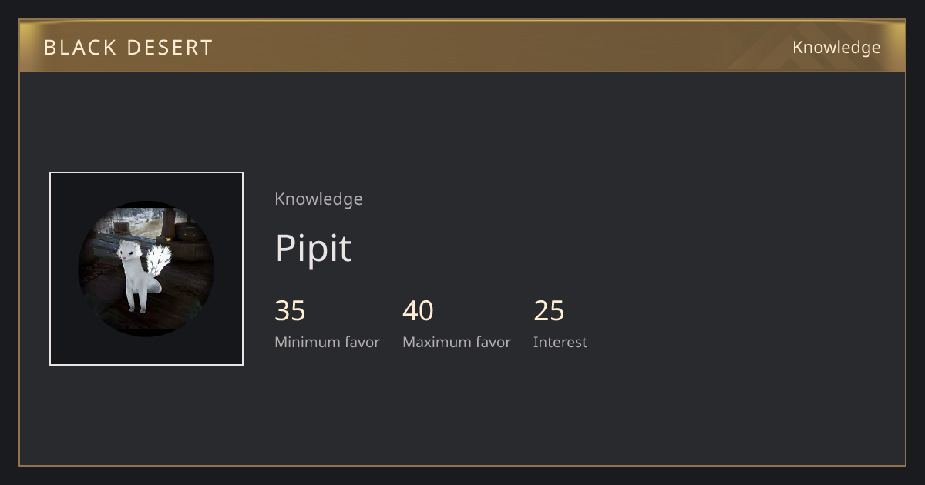
Task: Click the number 35 favor value
Action: [x=290, y=311]
